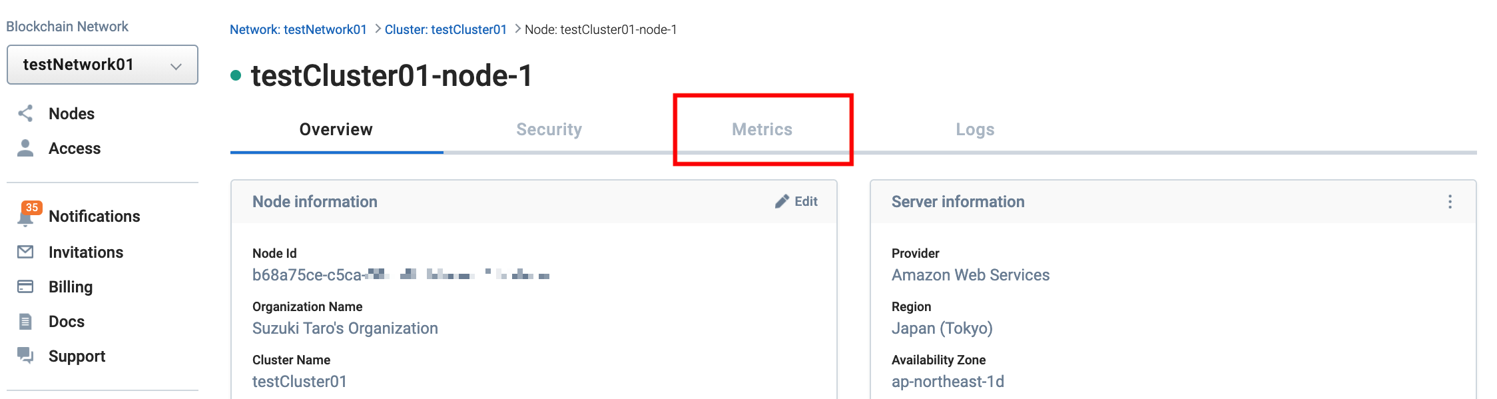The height and width of the screenshot is (399, 1497).
Task: Click the Edit label in Node information
Action: click(806, 202)
